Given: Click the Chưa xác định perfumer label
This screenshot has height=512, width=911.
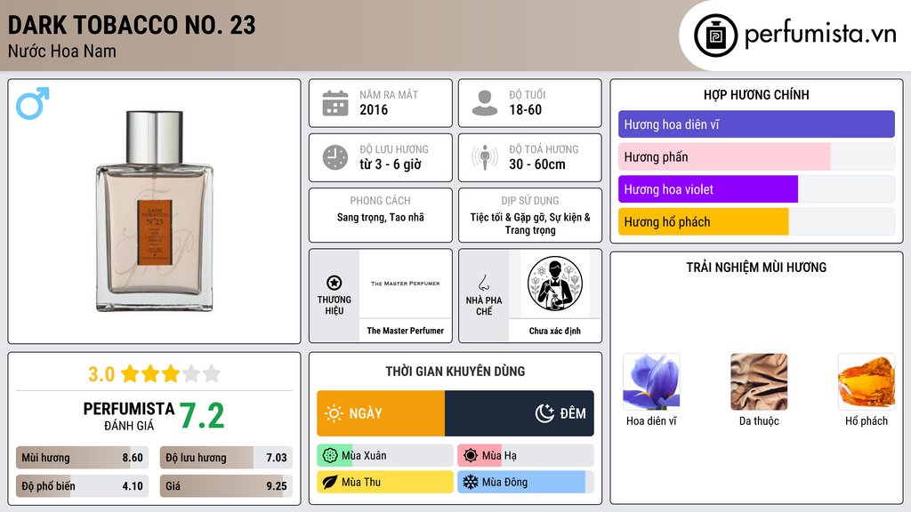Looking at the screenshot, I should pyautogui.click(x=555, y=331).
